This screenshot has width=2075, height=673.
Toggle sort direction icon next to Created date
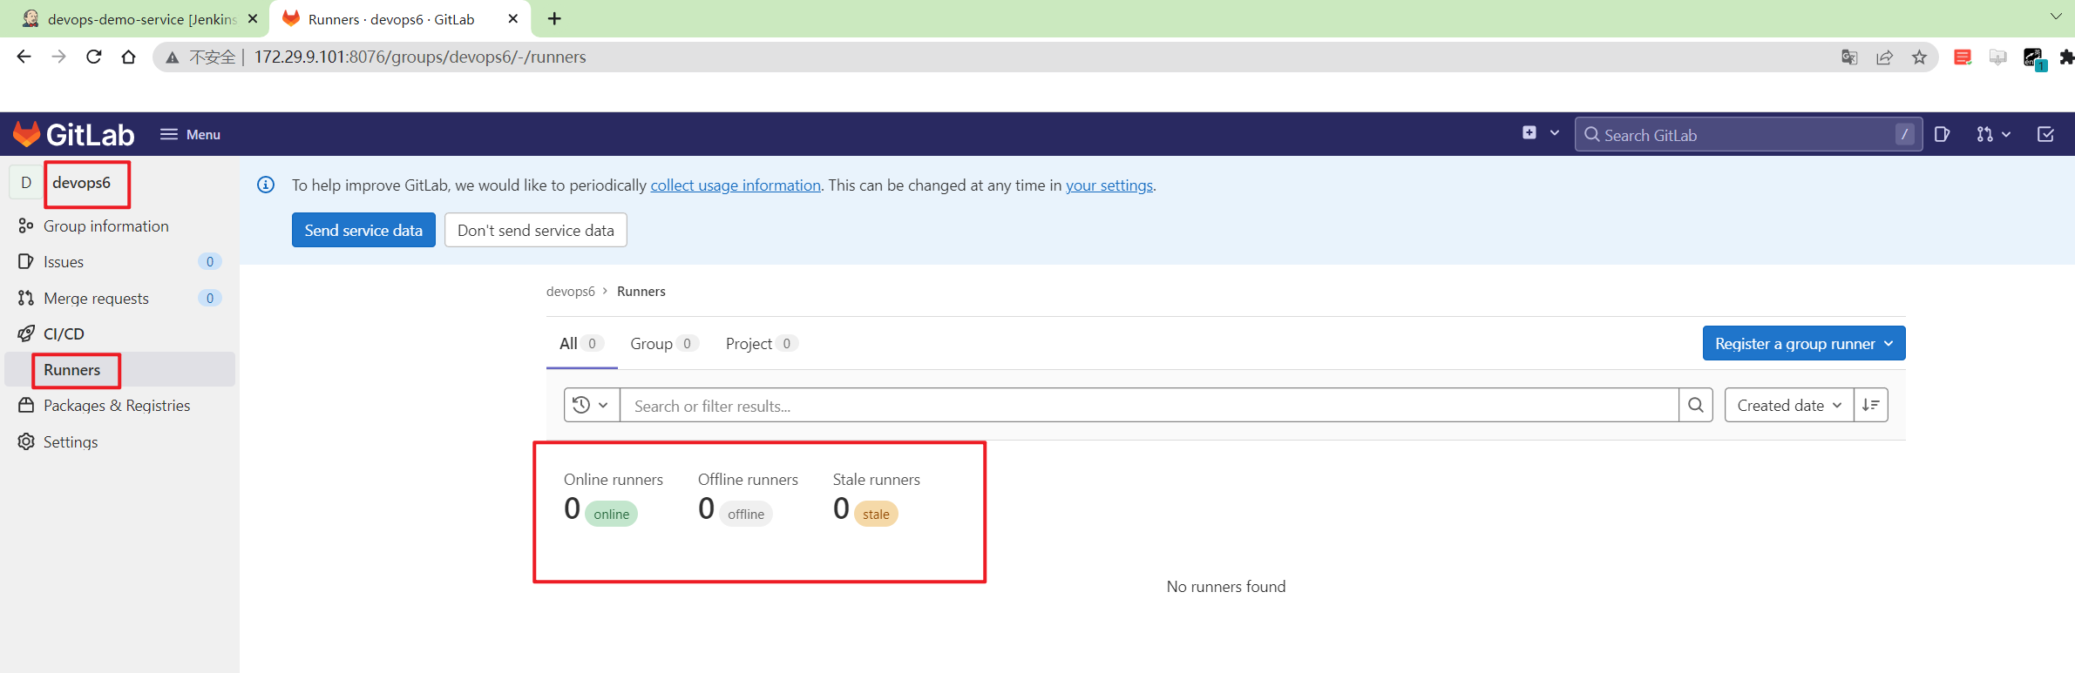pos(1871,405)
